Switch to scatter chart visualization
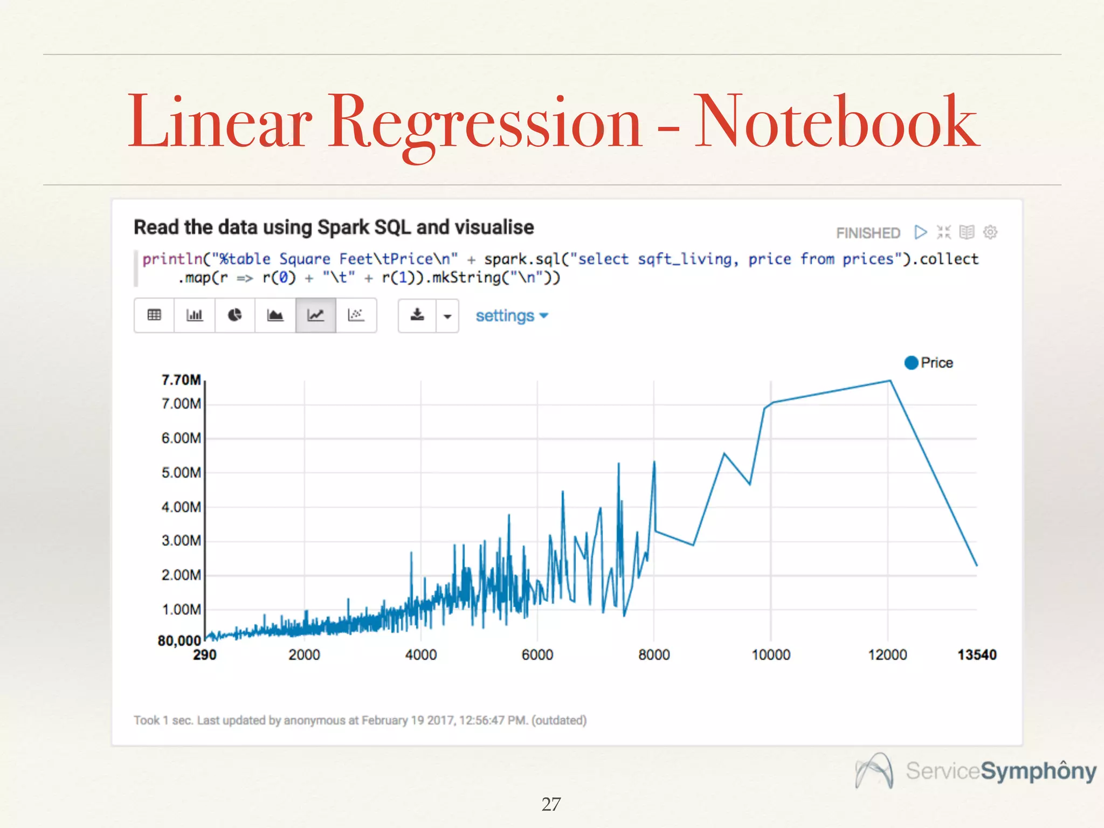Image resolution: width=1104 pixels, height=828 pixels. [x=356, y=315]
